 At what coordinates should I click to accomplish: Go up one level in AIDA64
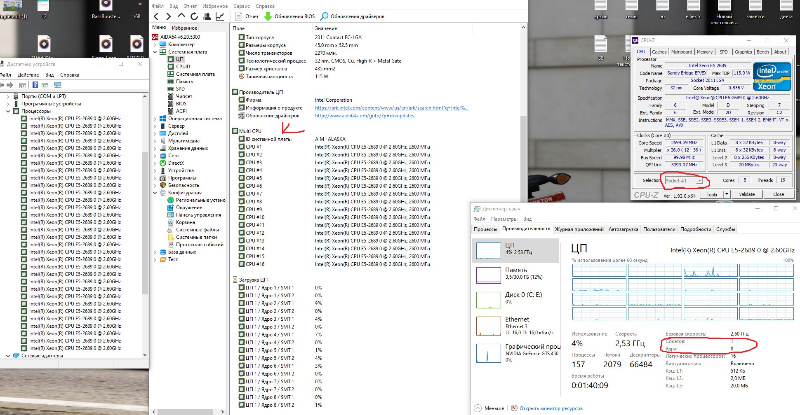tap(181, 16)
